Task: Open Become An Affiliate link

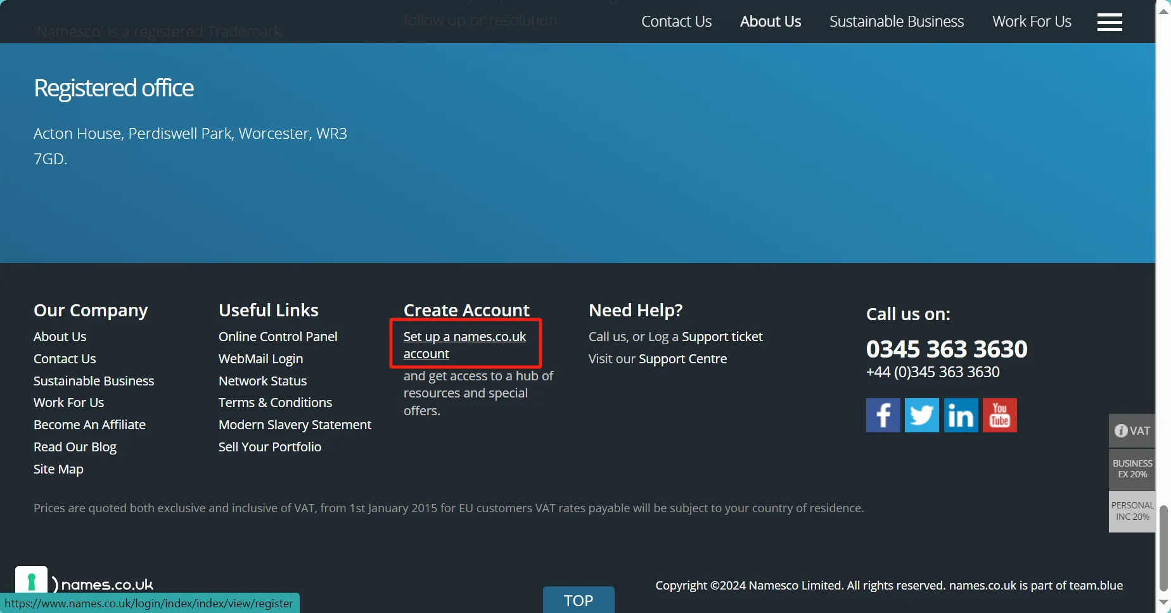Action: 89,425
